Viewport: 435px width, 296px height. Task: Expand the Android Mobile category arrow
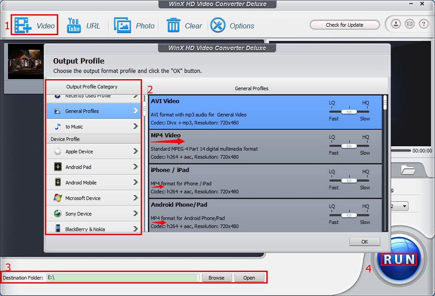coord(135,182)
